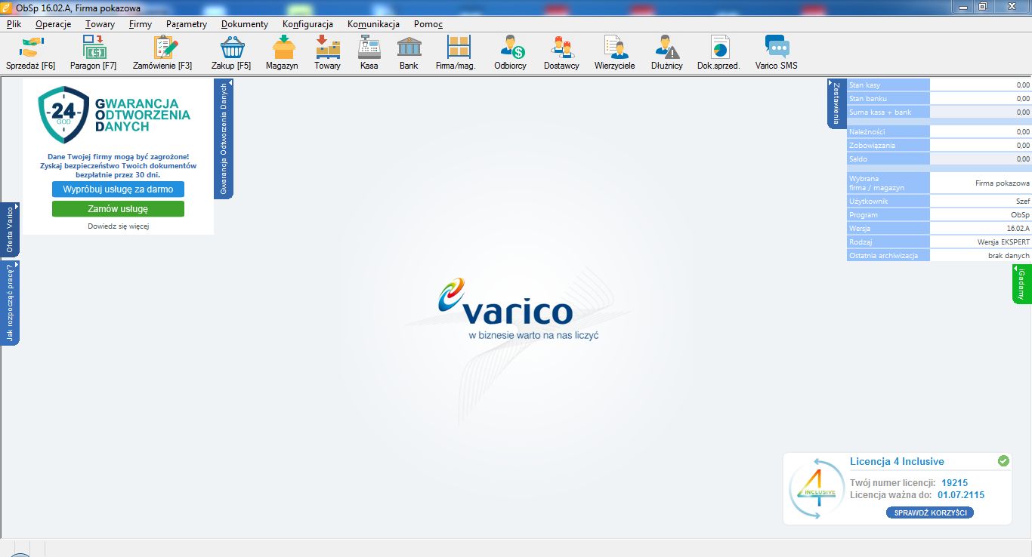Click the Użytkownik Szef value
Viewport: 1032px width, 557px height.
(981, 202)
